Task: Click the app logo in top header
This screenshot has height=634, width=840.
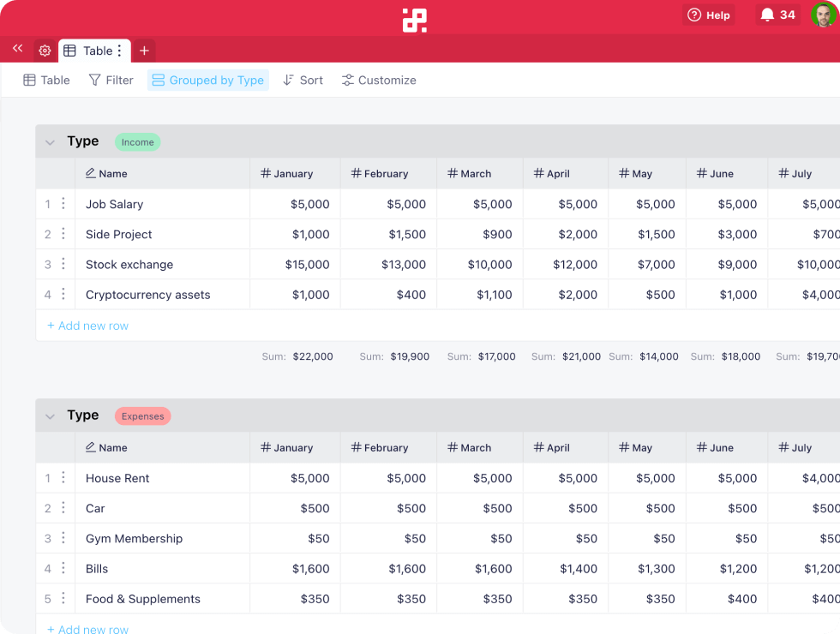Action: [415, 21]
